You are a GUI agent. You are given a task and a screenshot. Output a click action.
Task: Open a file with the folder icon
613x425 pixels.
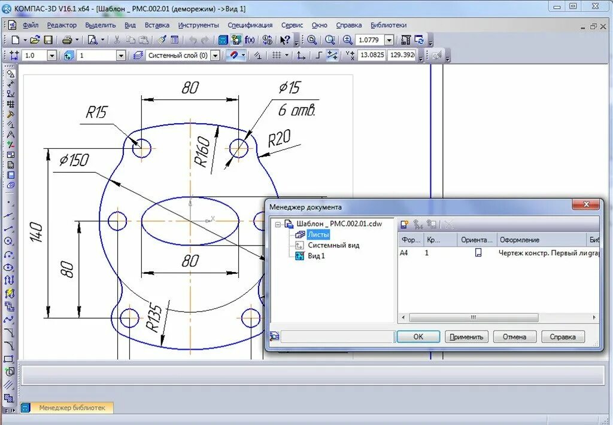pyautogui.click(x=35, y=40)
